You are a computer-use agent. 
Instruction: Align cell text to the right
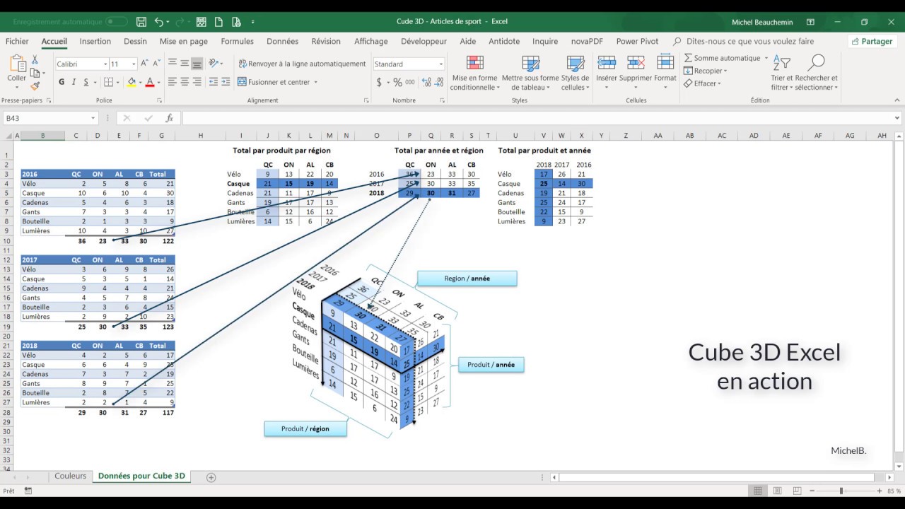click(x=197, y=82)
